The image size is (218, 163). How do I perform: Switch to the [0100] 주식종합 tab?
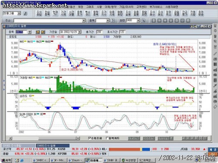[x=19, y=145]
